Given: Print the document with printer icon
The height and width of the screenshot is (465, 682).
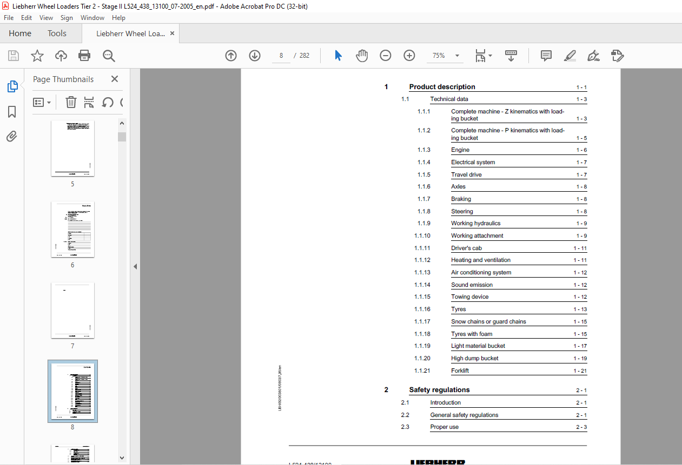Looking at the screenshot, I should pos(84,56).
